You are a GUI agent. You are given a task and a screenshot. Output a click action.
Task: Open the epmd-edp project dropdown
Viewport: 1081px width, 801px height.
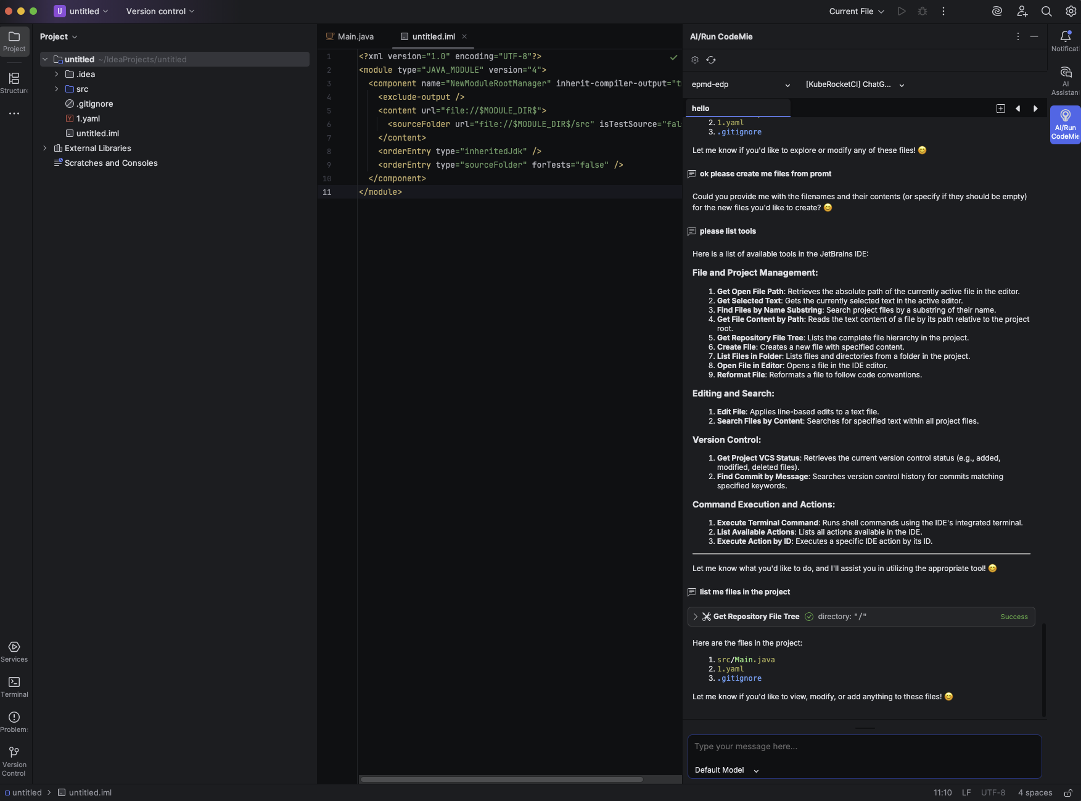740,84
